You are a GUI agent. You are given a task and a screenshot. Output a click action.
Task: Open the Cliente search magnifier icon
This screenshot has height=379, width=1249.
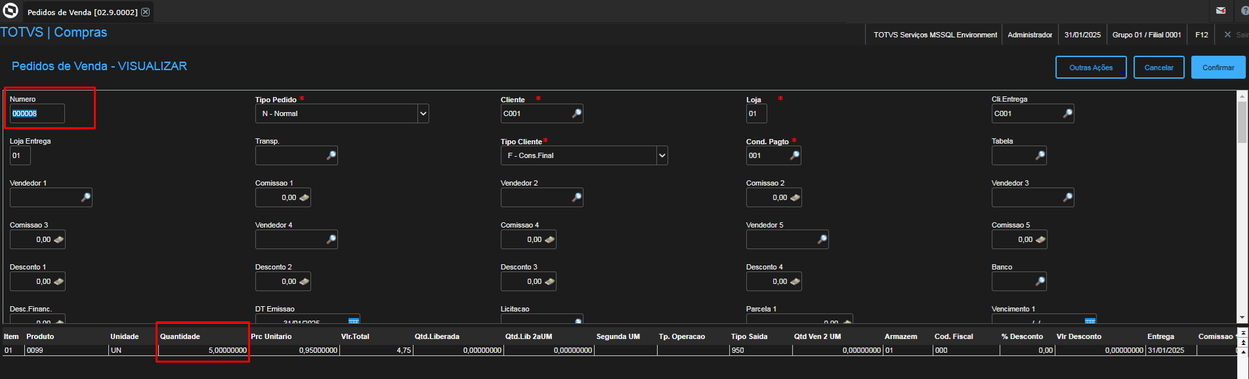[x=576, y=113]
